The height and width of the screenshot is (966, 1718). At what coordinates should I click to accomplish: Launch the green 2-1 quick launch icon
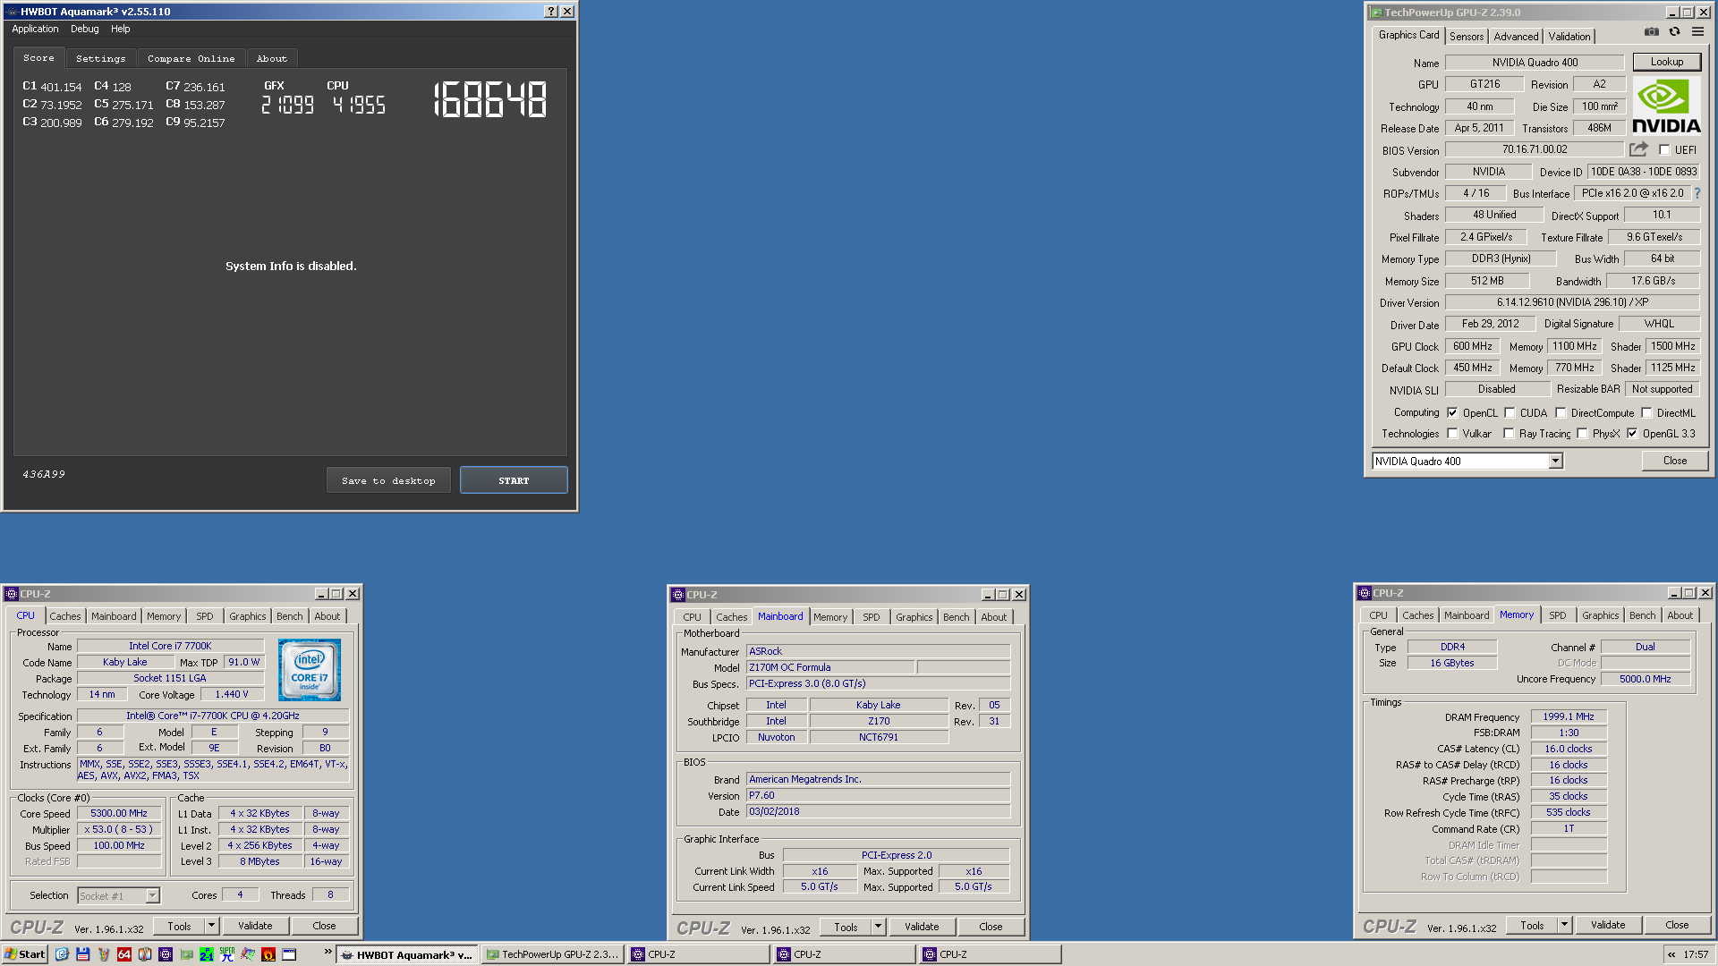tap(207, 954)
